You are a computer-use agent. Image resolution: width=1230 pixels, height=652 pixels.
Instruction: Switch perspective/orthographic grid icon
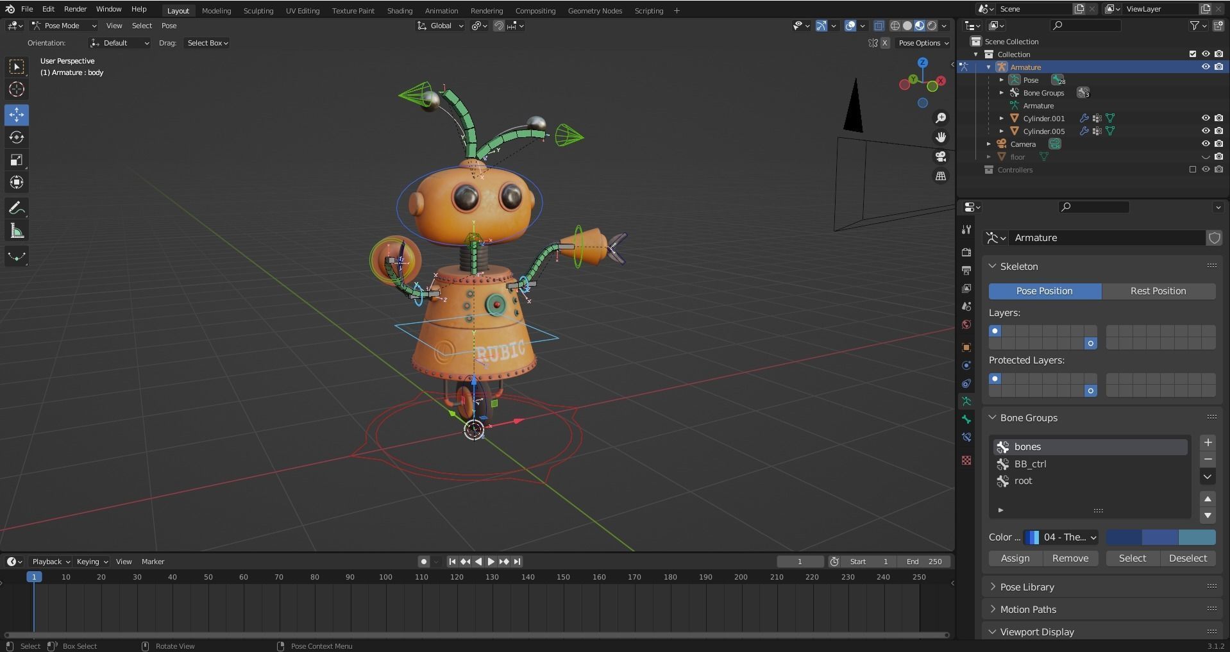(941, 176)
